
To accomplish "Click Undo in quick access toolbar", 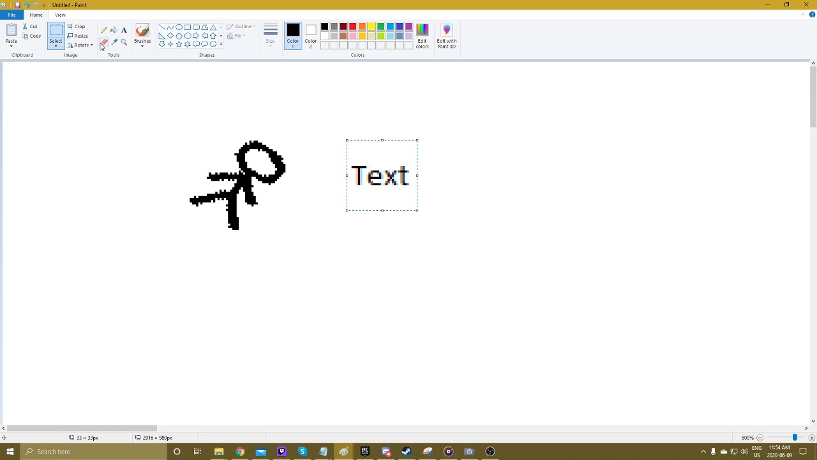I will click(x=26, y=5).
